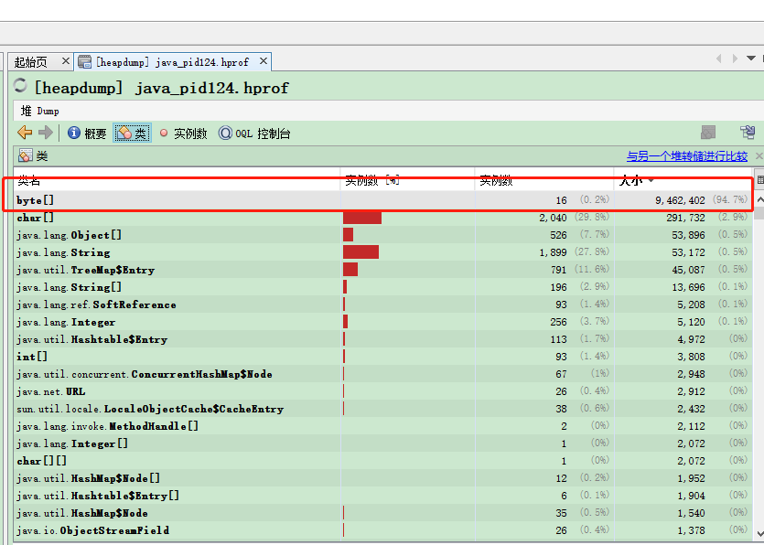Click the 2,040 instance count cell
764x545 pixels.
[x=553, y=218]
